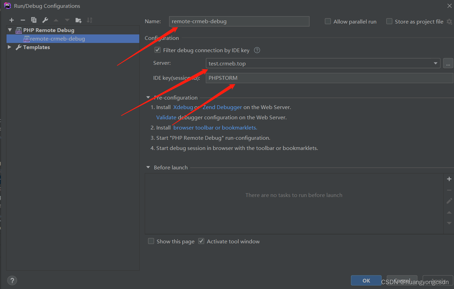Collapse Before launch section
Image resolution: width=454 pixels, height=289 pixels.
tap(148, 167)
